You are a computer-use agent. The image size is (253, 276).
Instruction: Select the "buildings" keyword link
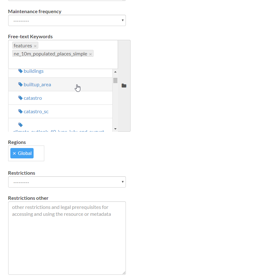pos(33,71)
